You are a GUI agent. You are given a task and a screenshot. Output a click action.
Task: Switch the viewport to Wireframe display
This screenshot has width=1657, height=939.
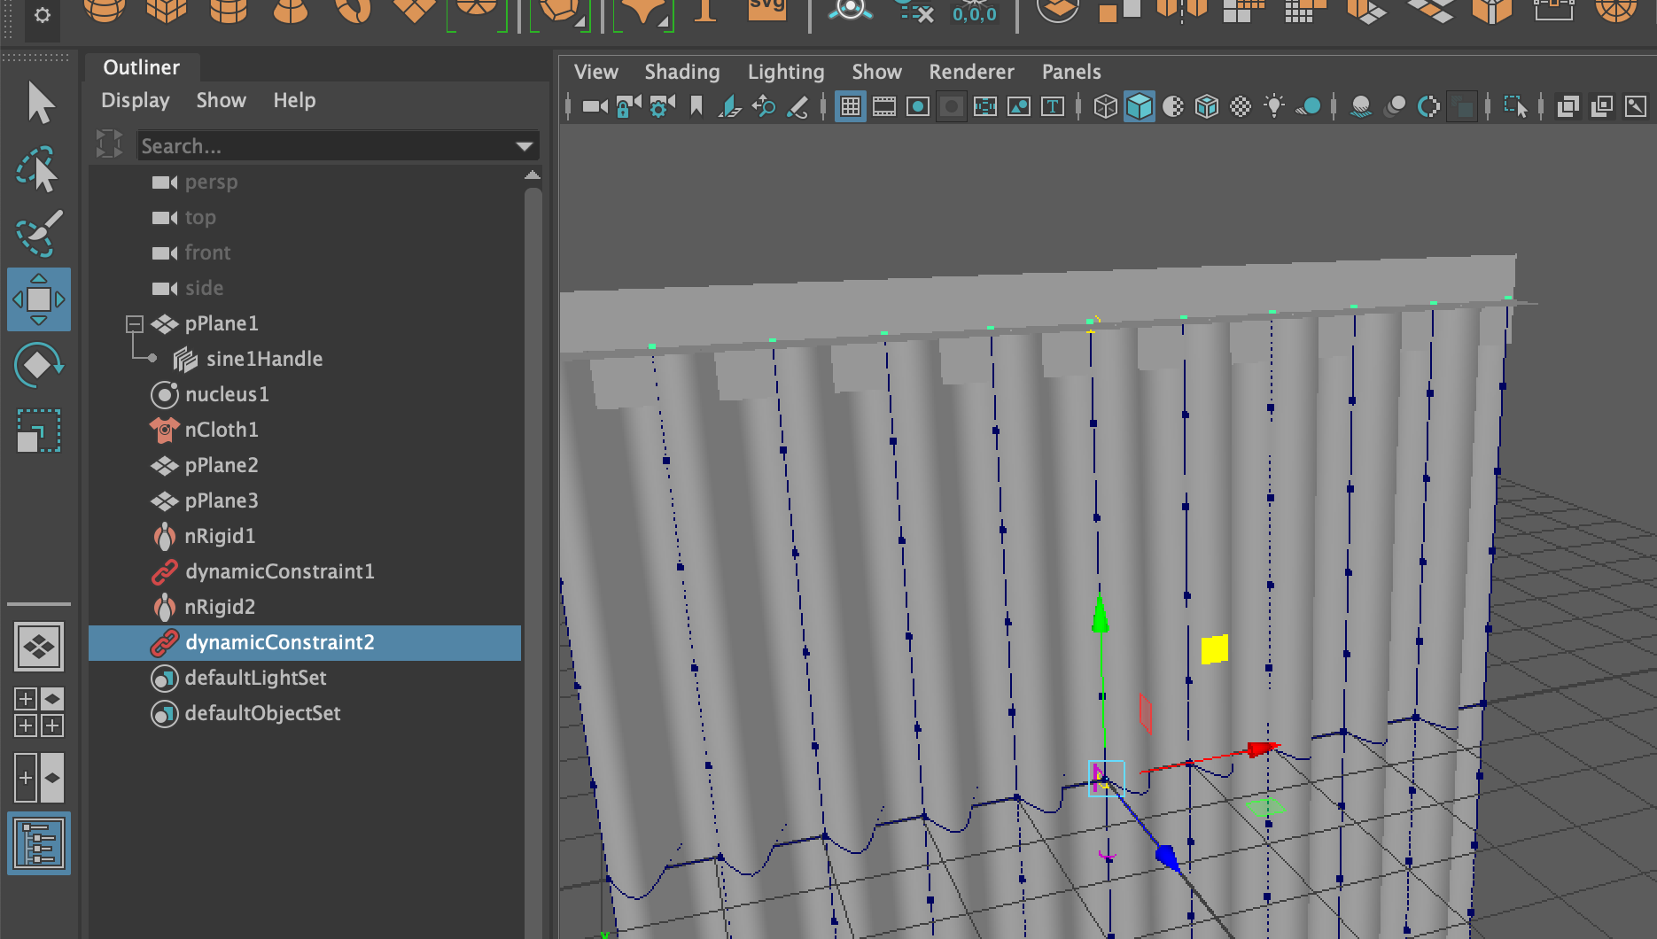[x=1105, y=107]
